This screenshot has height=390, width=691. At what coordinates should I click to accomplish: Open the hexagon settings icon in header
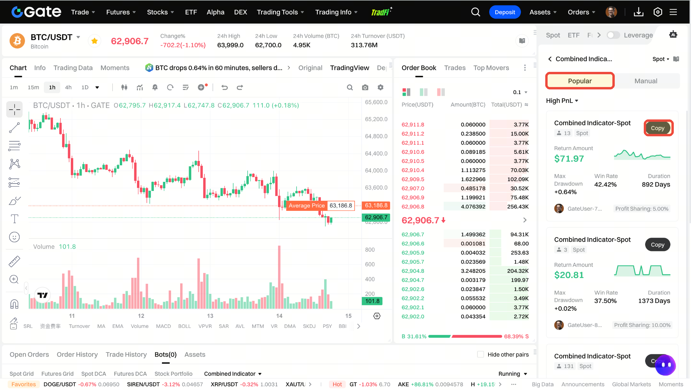[658, 12]
